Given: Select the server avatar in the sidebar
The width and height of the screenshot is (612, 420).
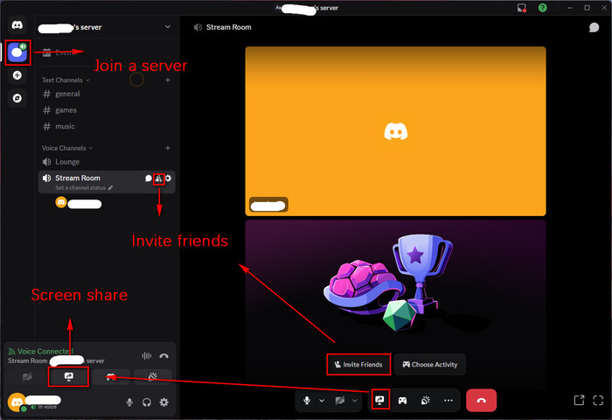Looking at the screenshot, I should (17, 52).
